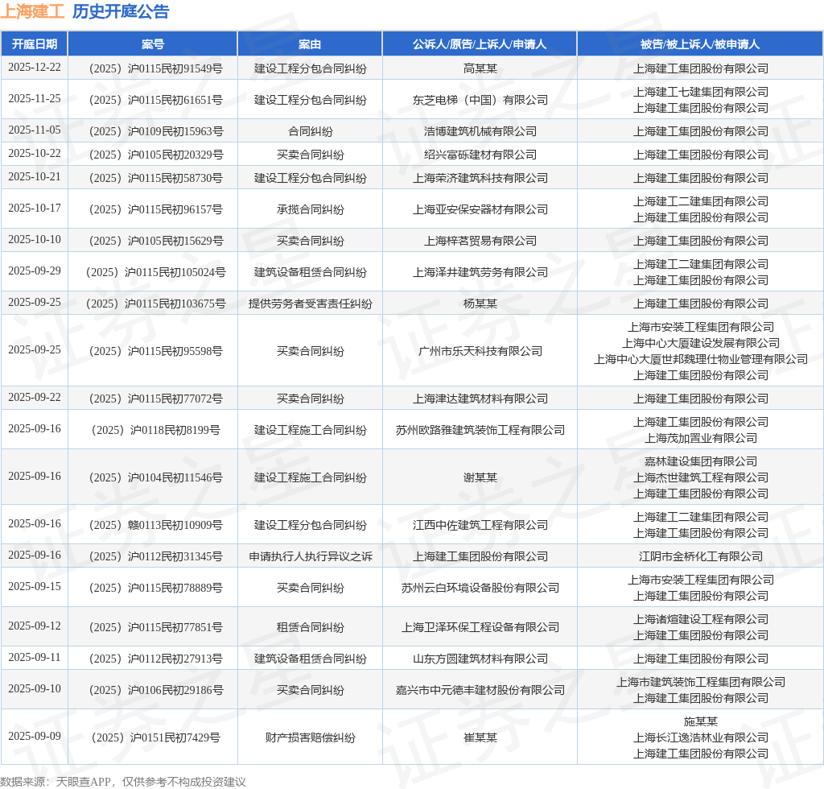Click plaintiff 上海梓茗贸易有限公司
This screenshot has width=824, height=789.
click(x=480, y=241)
